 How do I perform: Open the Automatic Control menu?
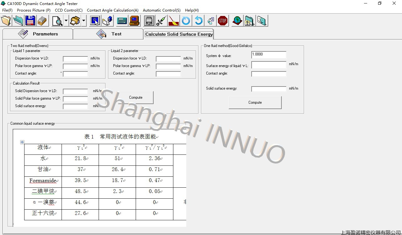[x=161, y=10]
